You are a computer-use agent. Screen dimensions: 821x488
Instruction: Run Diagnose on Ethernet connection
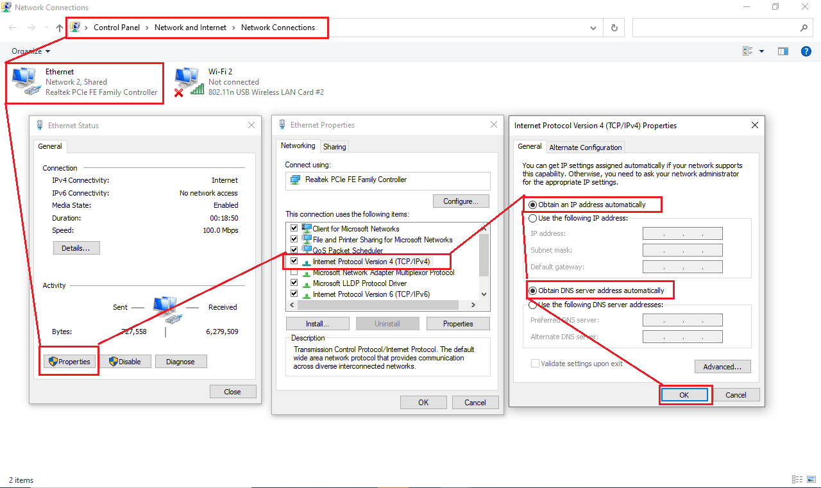click(x=181, y=362)
